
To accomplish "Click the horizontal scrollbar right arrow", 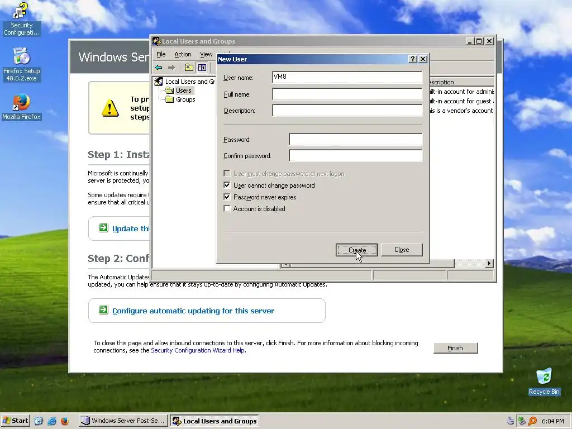I will point(489,264).
